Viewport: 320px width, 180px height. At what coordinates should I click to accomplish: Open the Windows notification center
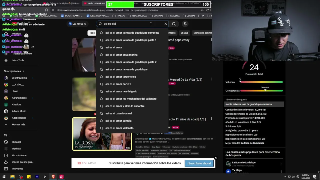coord(315,177)
